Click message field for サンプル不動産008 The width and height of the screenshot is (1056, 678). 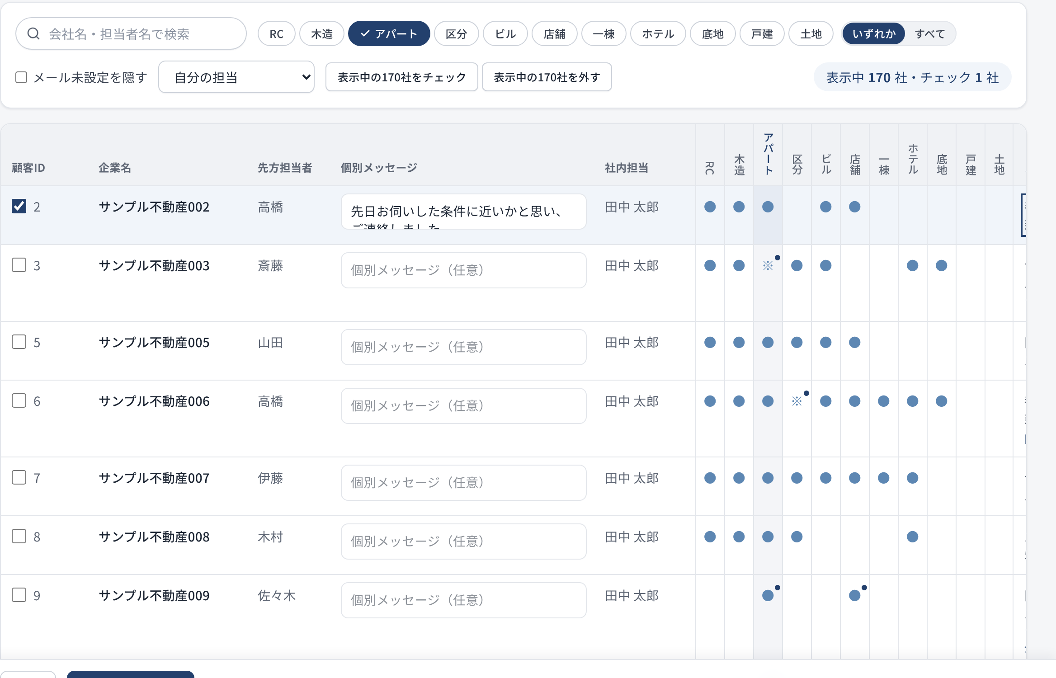[464, 541]
